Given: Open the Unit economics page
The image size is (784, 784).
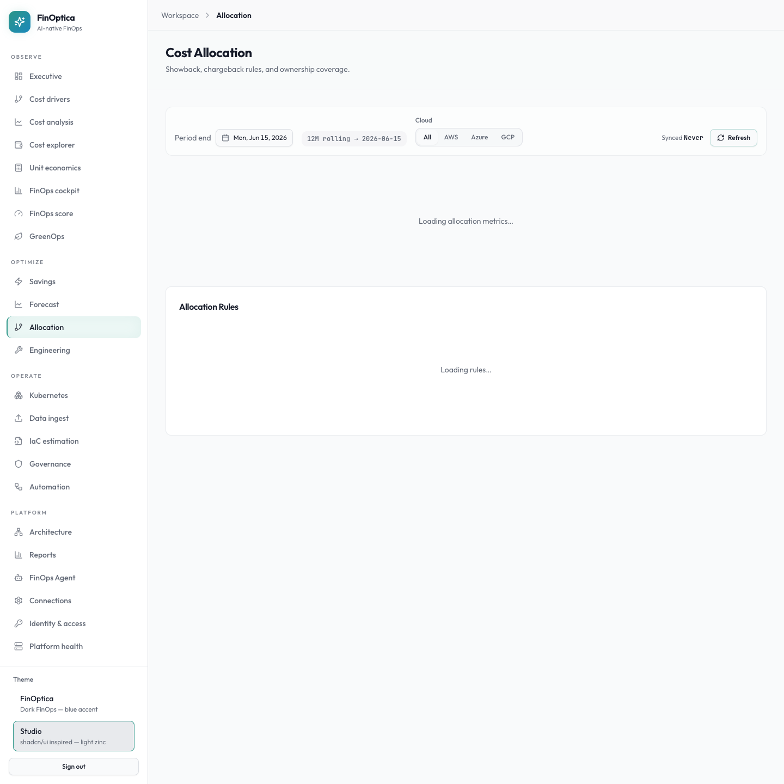Looking at the screenshot, I should pyautogui.click(x=73, y=168).
